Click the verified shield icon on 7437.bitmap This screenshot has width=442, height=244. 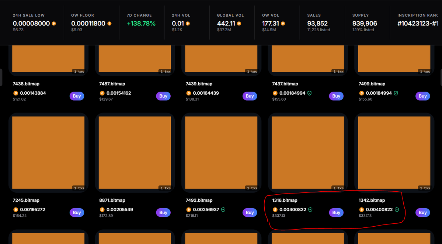tap(310, 93)
